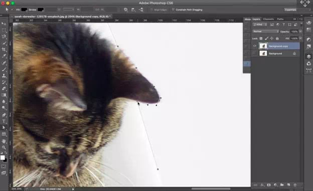Open path alignment options
313x191 pixels.
coord(133,10)
